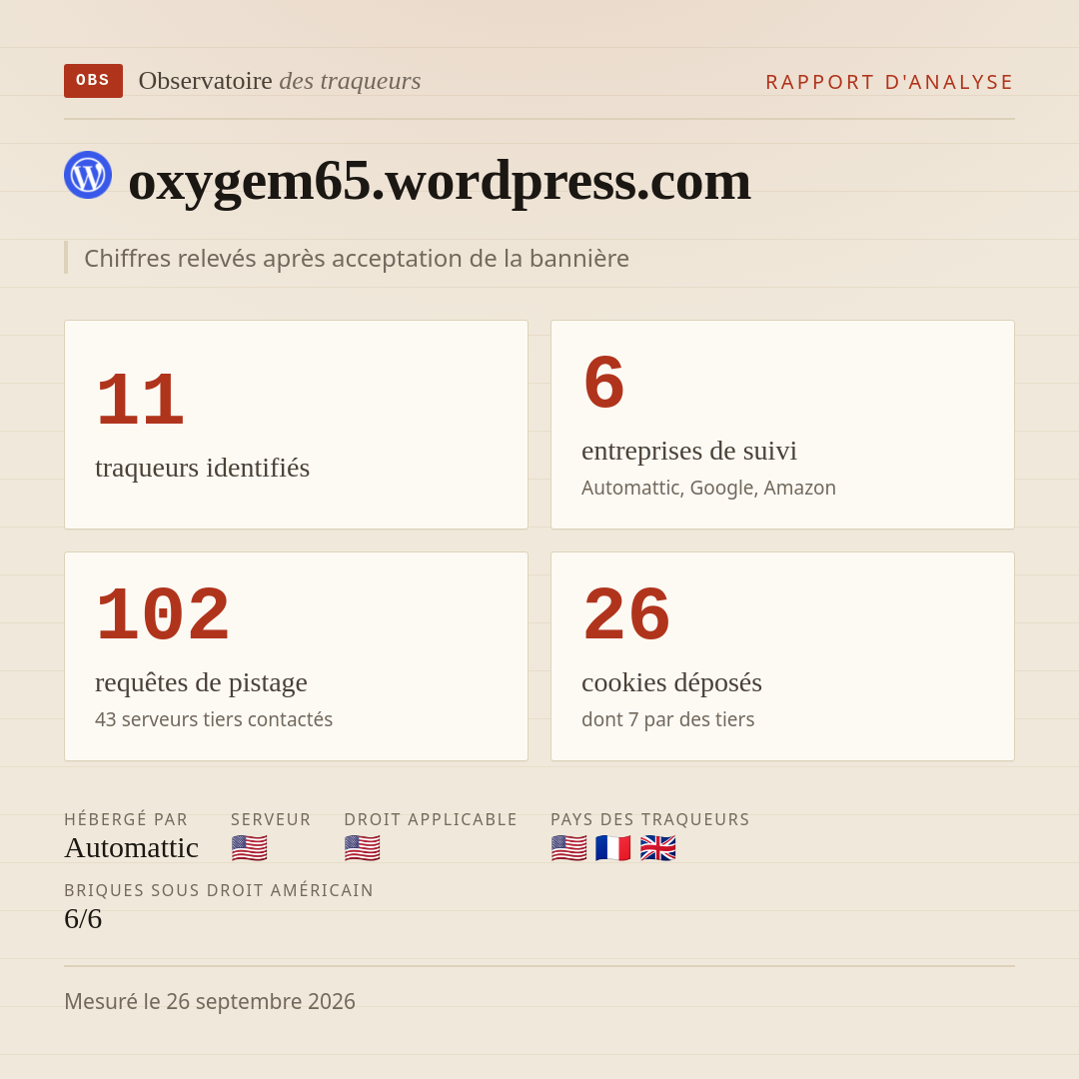The height and width of the screenshot is (1079, 1079).
Task: Click the French flag under Pays des traqueurs
Action: [613, 848]
